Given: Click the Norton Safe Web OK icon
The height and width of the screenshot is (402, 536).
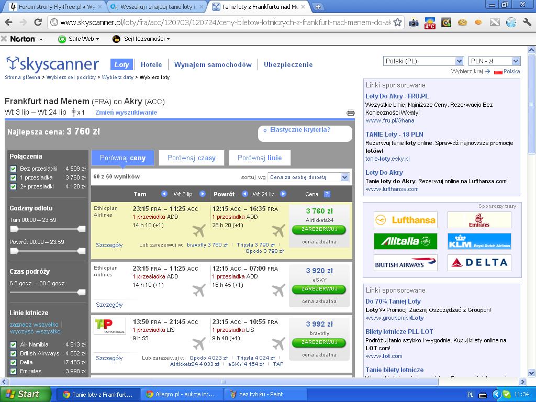Looking at the screenshot, I should (x=62, y=39).
